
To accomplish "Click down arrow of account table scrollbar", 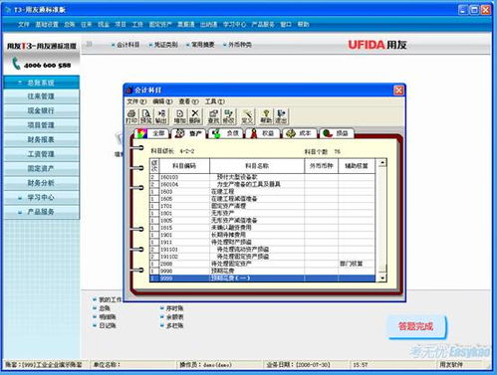I will coord(382,278).
